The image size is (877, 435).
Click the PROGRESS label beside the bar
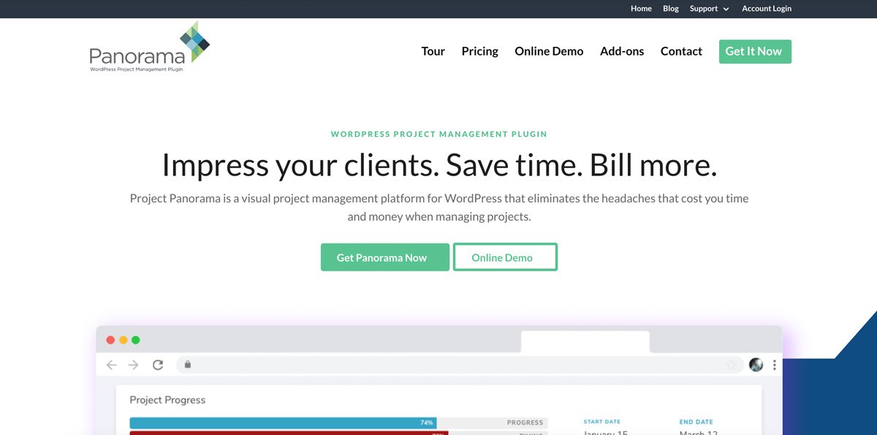click(525, 423)
